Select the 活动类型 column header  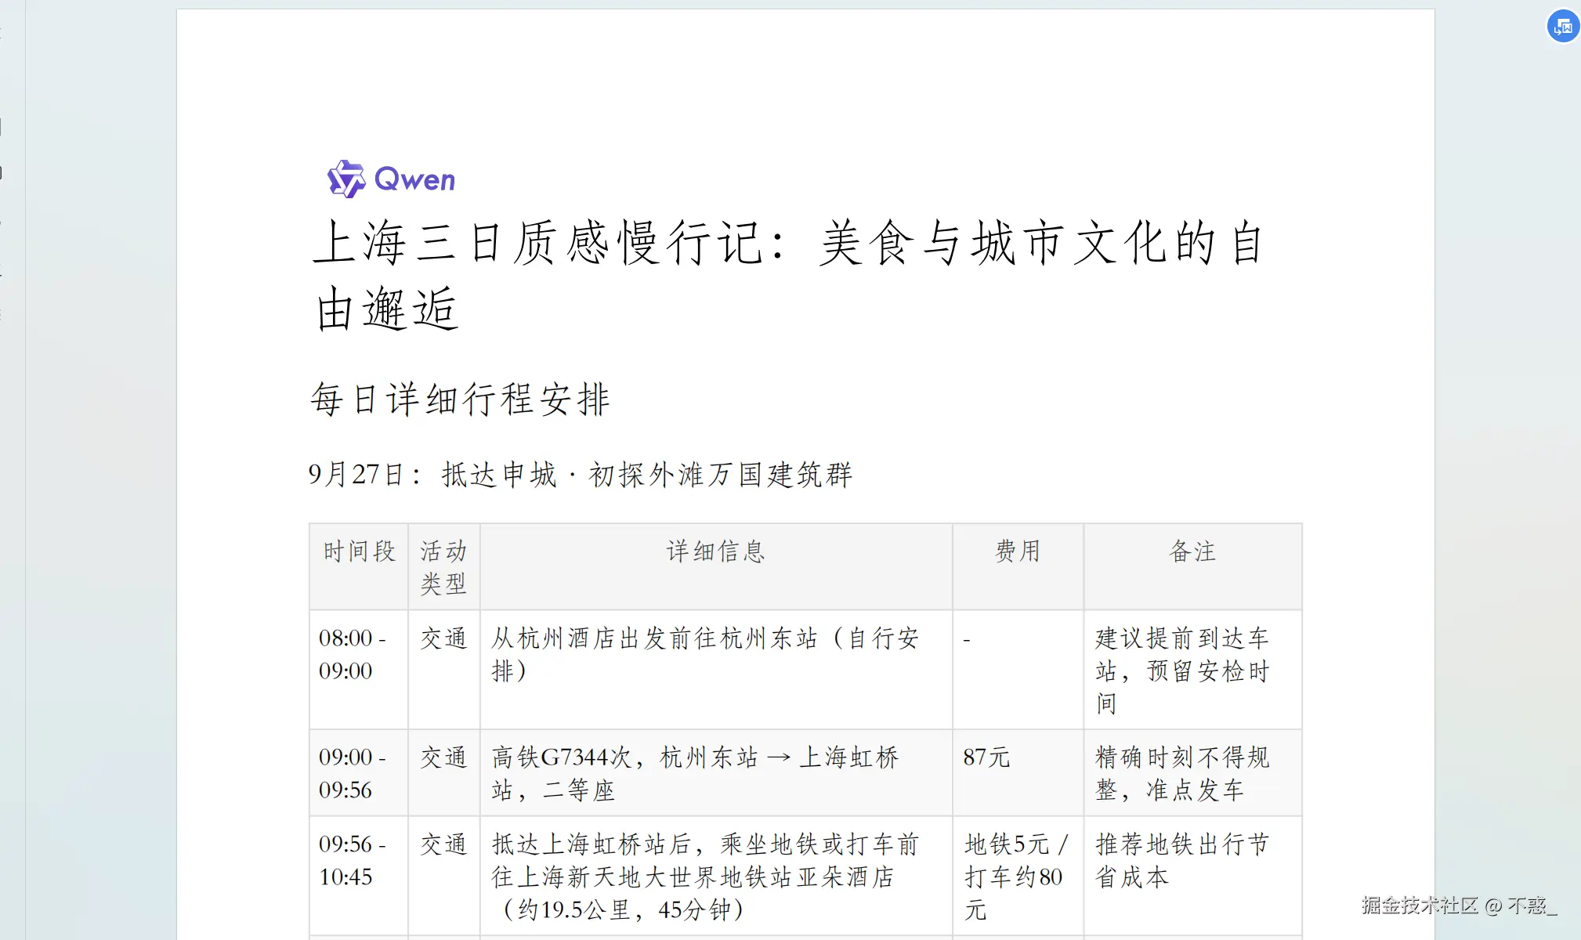point(443,567)
